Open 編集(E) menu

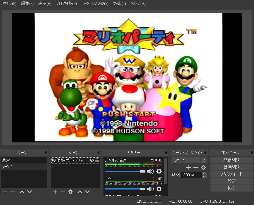point(27,4)
